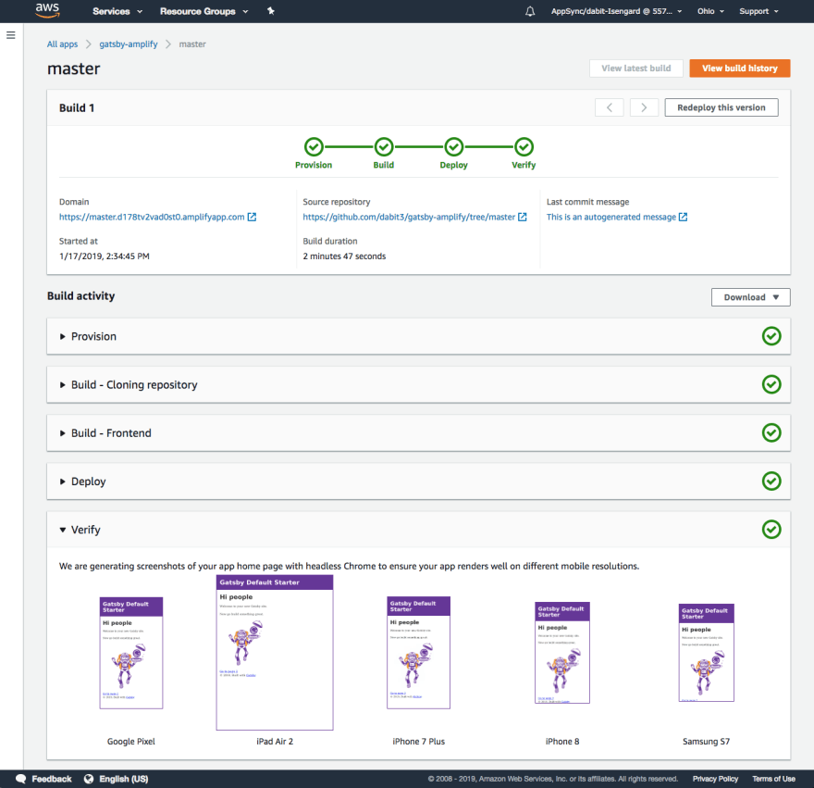Open the iPad Air 2 screenshot thumbnail
Screen dimensions: 814x788
pyautogui.click(x=275, y=652)
